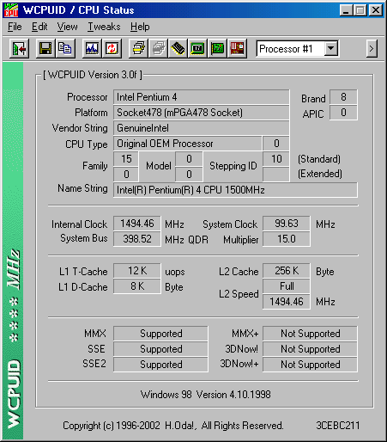
Task: Open the View menu
Action: pyautogui.click(x=67, y=27)
